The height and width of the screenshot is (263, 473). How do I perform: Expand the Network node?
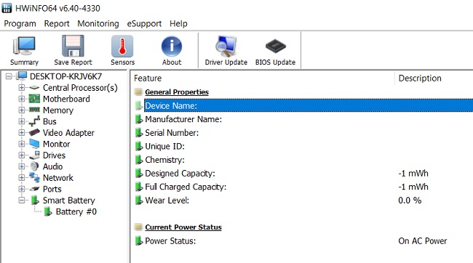(x=22, y=178)
